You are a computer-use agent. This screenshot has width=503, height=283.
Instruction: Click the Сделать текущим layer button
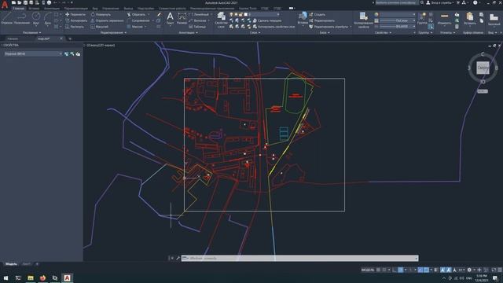267,20
